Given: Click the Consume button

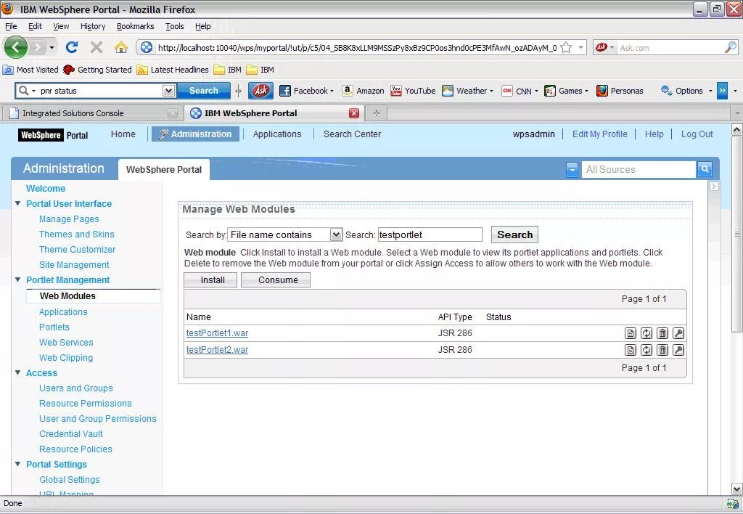Looking at the screenshot, I should coord(276,280).
